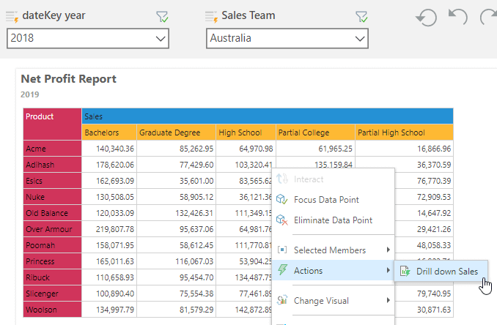Select the Partial High School column header
497x325 pixels.
pos(404,132)
